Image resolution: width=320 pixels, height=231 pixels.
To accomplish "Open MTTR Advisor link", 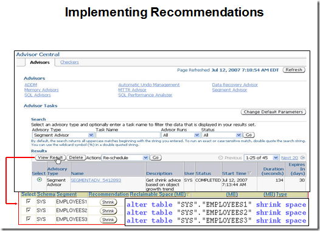I will pyautogui.click(x=132, y=90).
